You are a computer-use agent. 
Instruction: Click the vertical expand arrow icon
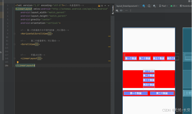coord(130,11)
